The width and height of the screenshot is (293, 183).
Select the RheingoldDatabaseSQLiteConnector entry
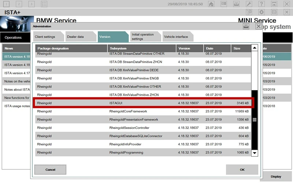tap(143, 136)
